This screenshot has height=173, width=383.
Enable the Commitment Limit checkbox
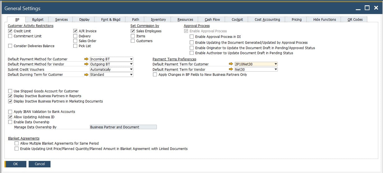[x=10, y=36]
